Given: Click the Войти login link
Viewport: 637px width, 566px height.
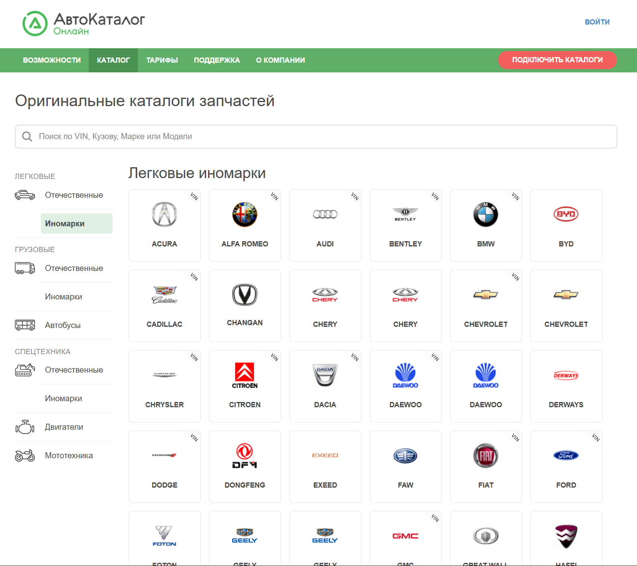Looking at the screenshot, I should [x=597, y=22].
